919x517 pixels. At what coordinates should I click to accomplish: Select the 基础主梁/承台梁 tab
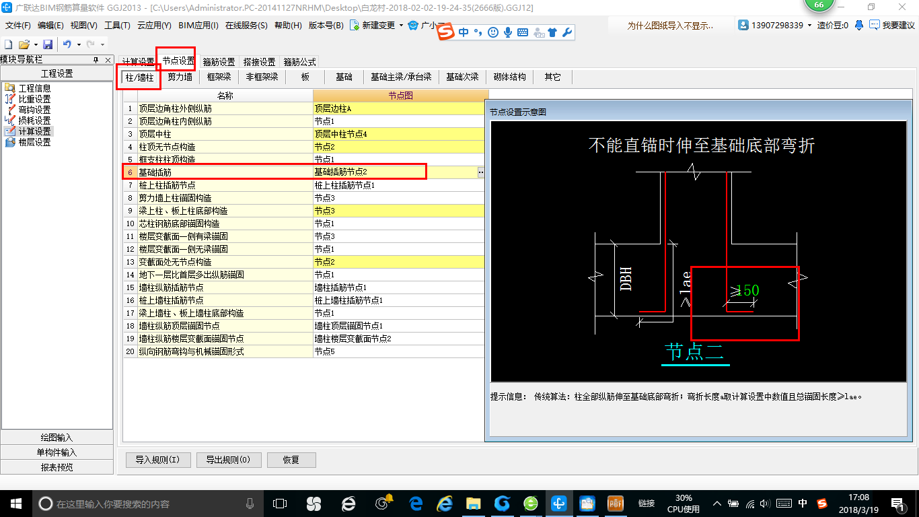tap(401, 77)
